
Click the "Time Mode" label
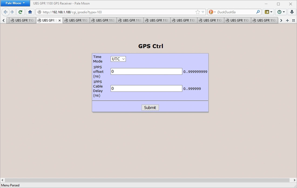[x=98, y=59]
